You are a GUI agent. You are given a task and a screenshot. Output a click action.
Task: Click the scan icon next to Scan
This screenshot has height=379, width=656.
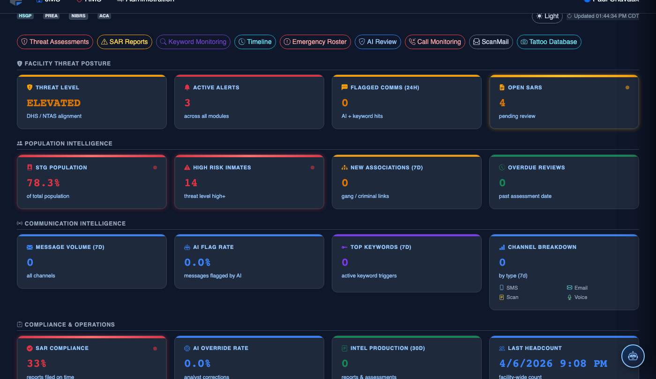pos(501,297)
